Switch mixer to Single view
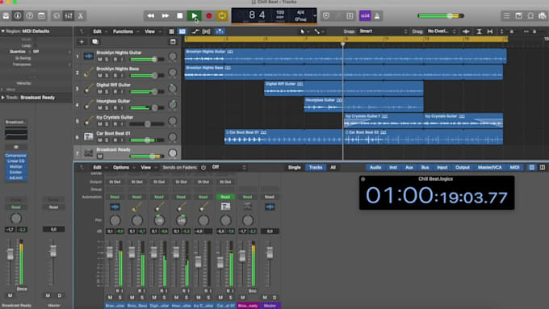The height and width of the screenshot is (309, 549). [x=295, y=168]
